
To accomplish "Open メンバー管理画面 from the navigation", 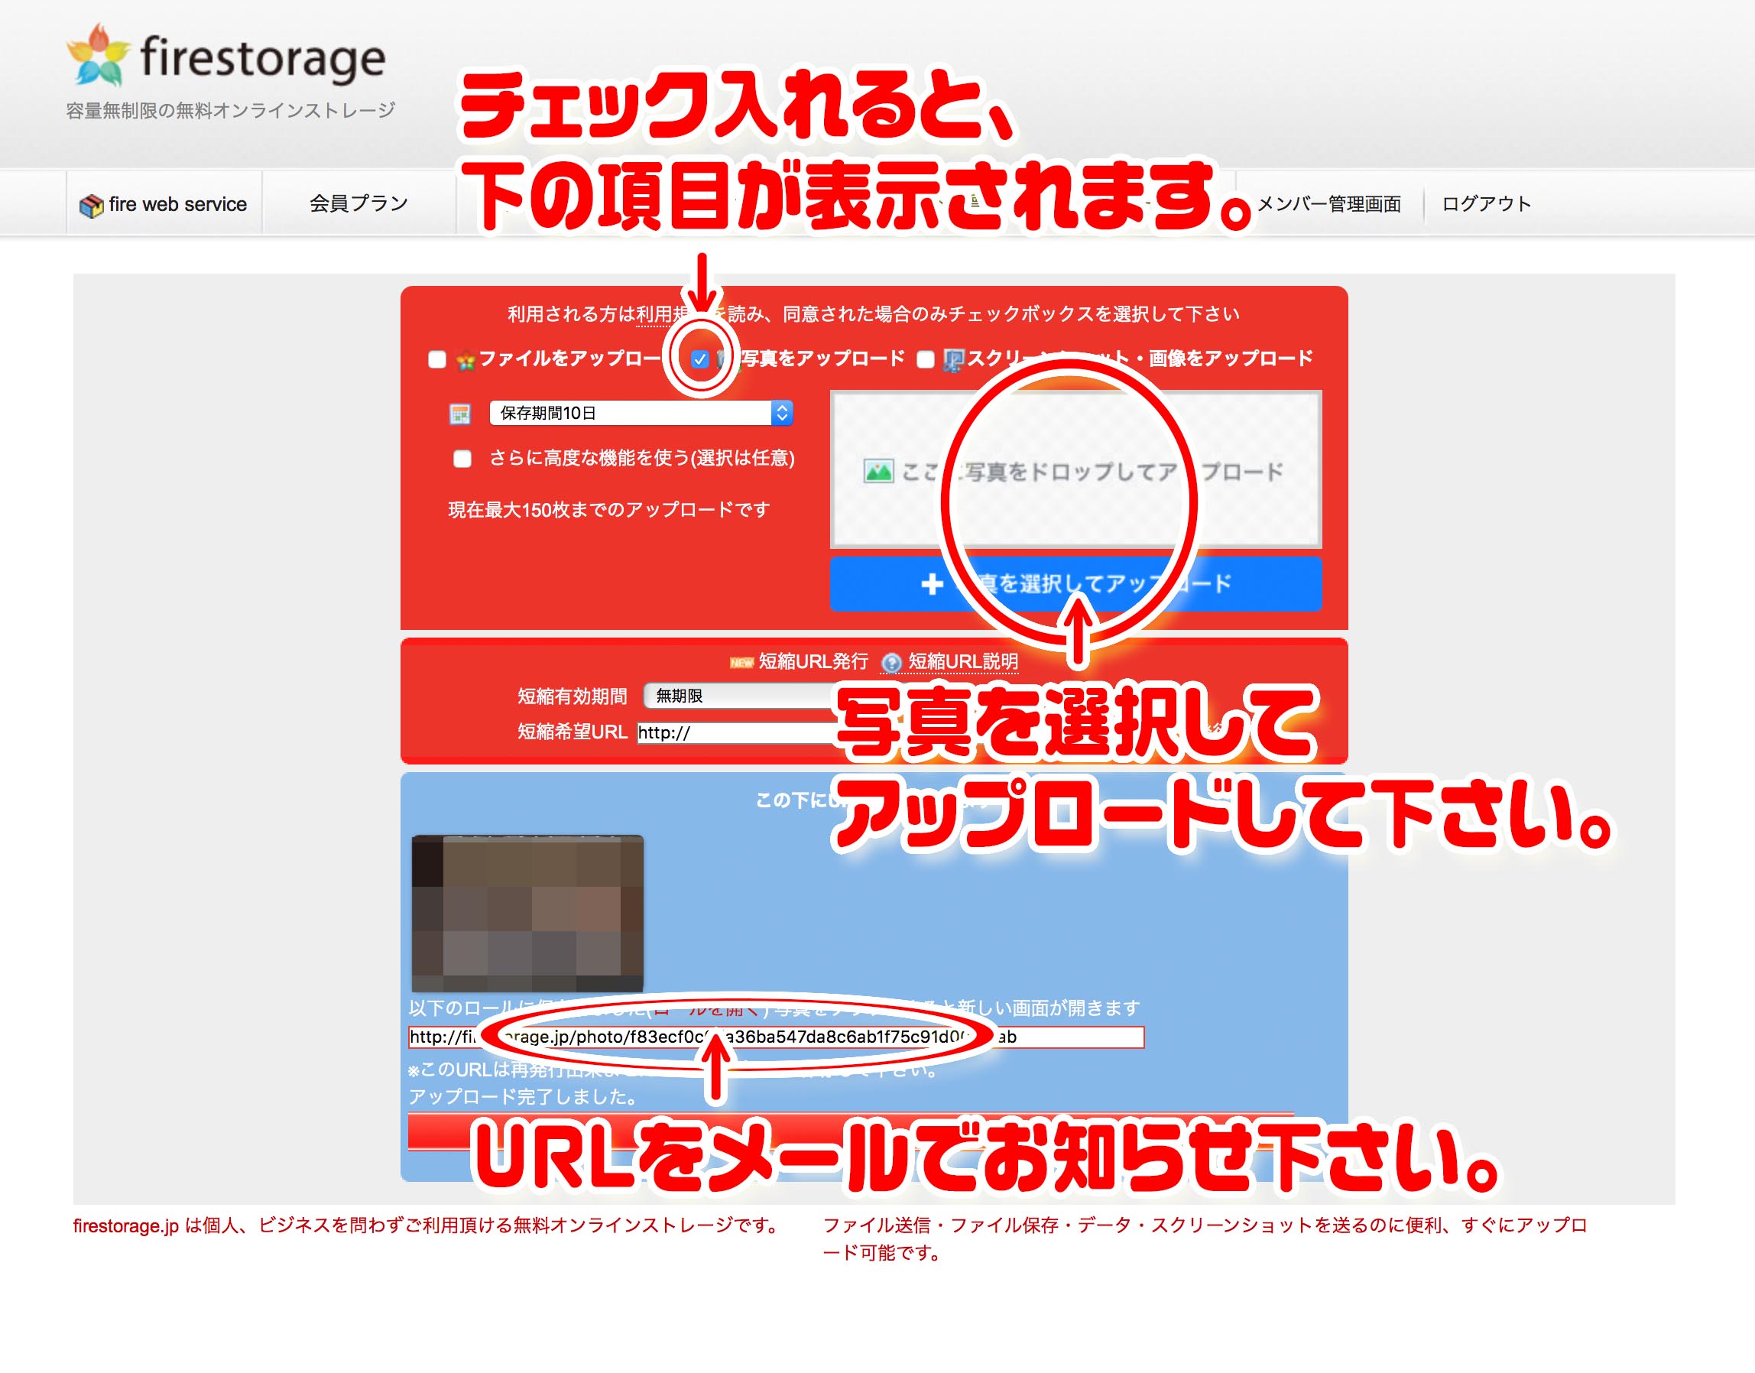I will tap(1328, 204).
